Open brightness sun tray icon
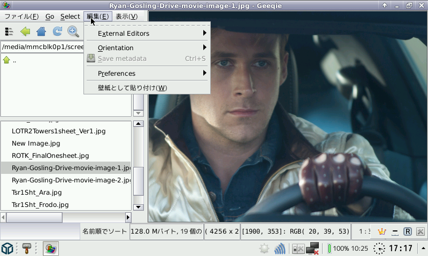 tap(264, 249)
